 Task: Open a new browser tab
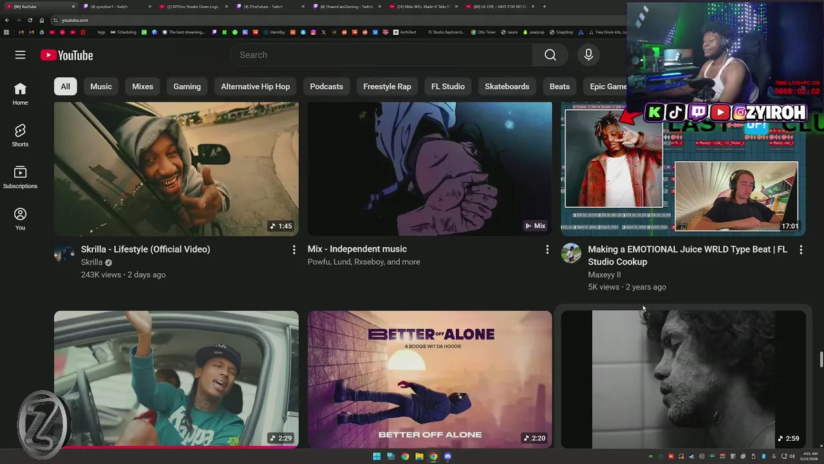[x=544, y=6]
